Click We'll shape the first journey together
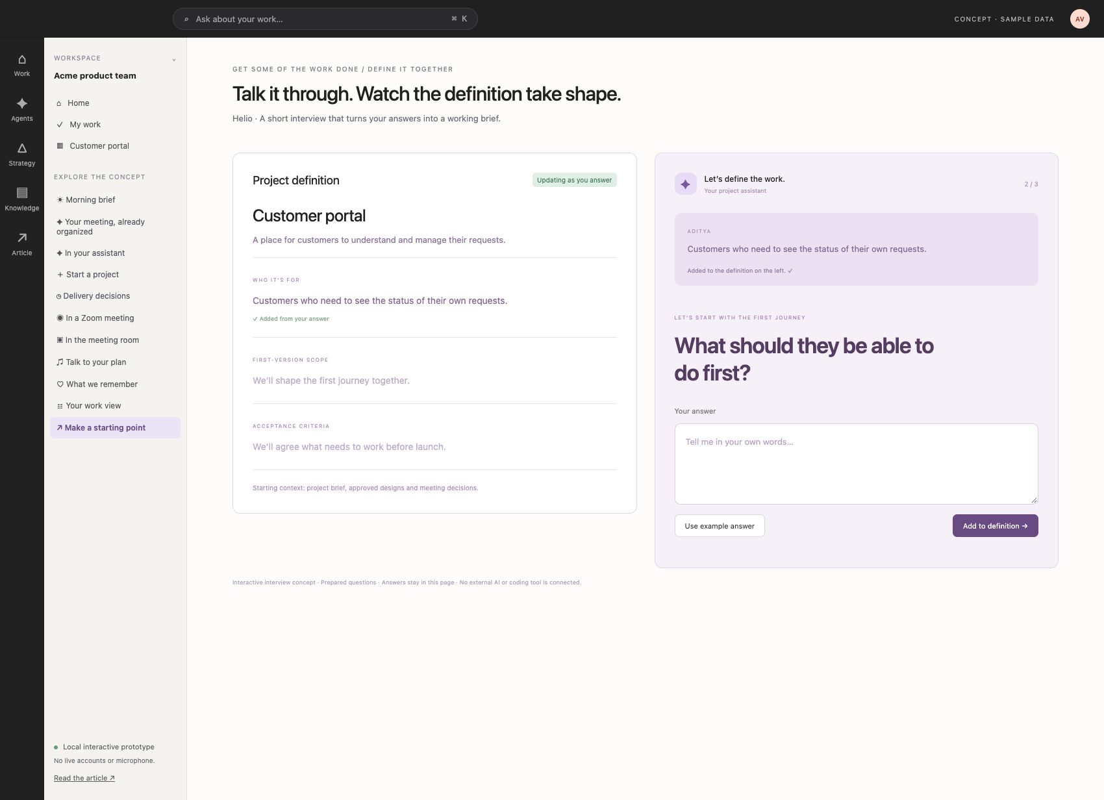Screen dimensions: 1104x800 [x=331, y=381]
